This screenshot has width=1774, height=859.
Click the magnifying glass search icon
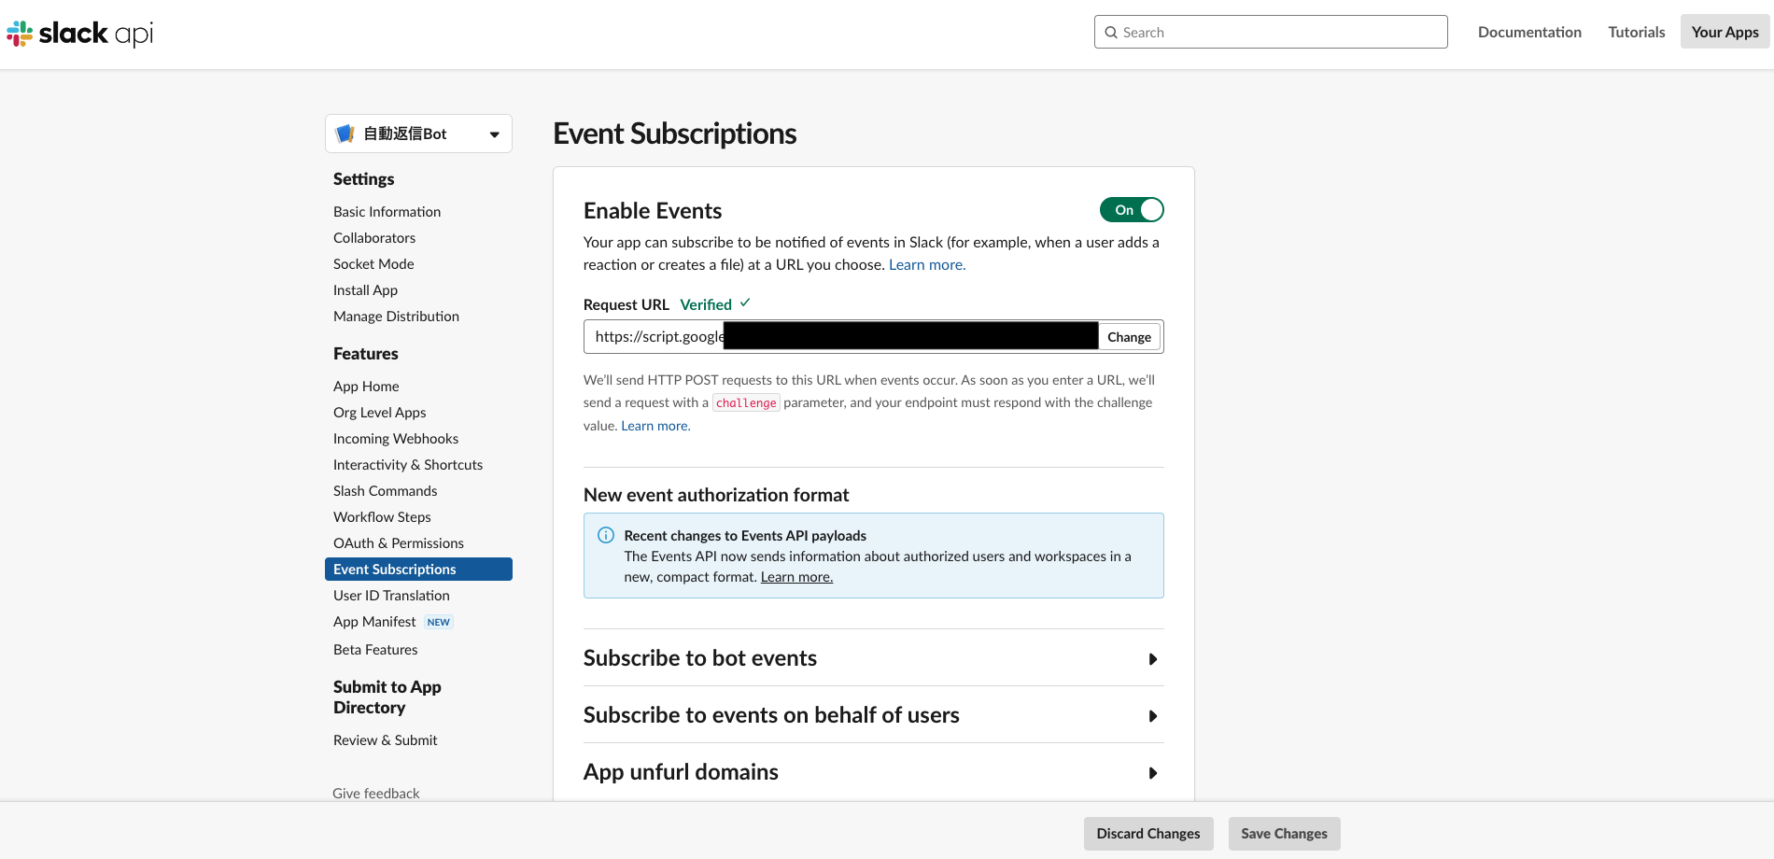[1111, 32]
